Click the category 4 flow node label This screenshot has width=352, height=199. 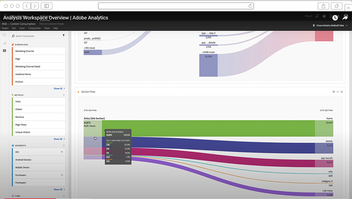pyautogui.click(x=327, y=181)
